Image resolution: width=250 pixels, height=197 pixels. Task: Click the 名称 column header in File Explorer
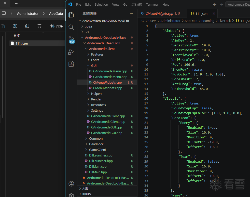[17, 35]
